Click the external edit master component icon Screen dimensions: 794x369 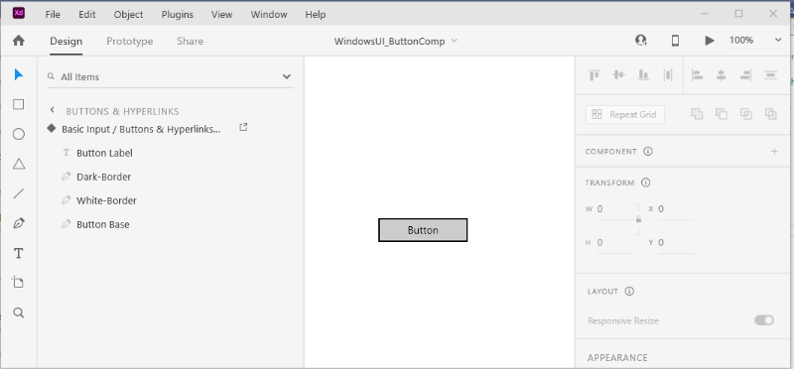tap(243, 128)
